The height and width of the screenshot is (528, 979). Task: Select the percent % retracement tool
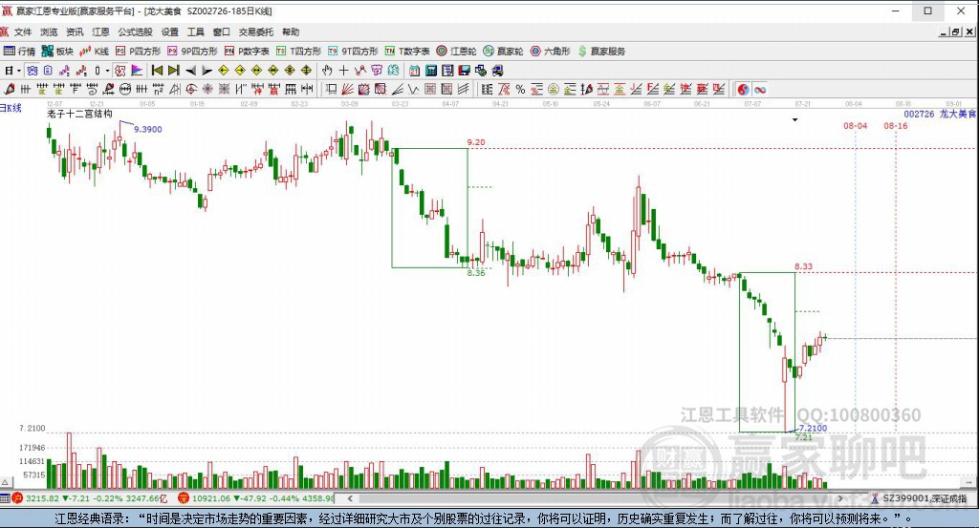point(520,89)
